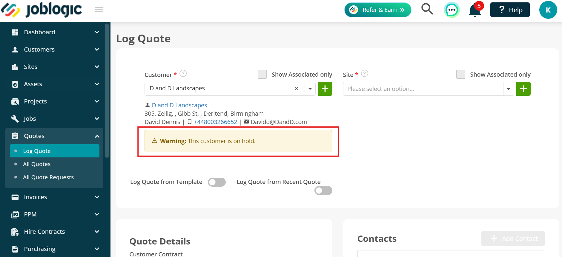Open the Purchasing menu item
The height and width of the screenshot is (257, 562).
[55, 249]
